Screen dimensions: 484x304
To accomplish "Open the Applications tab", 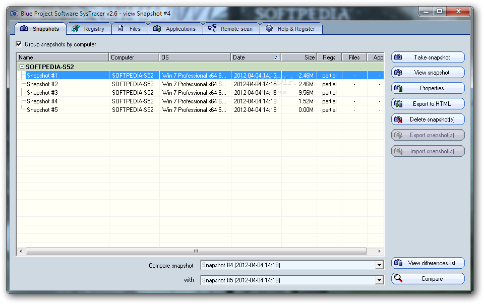I will tap(175, 29).
